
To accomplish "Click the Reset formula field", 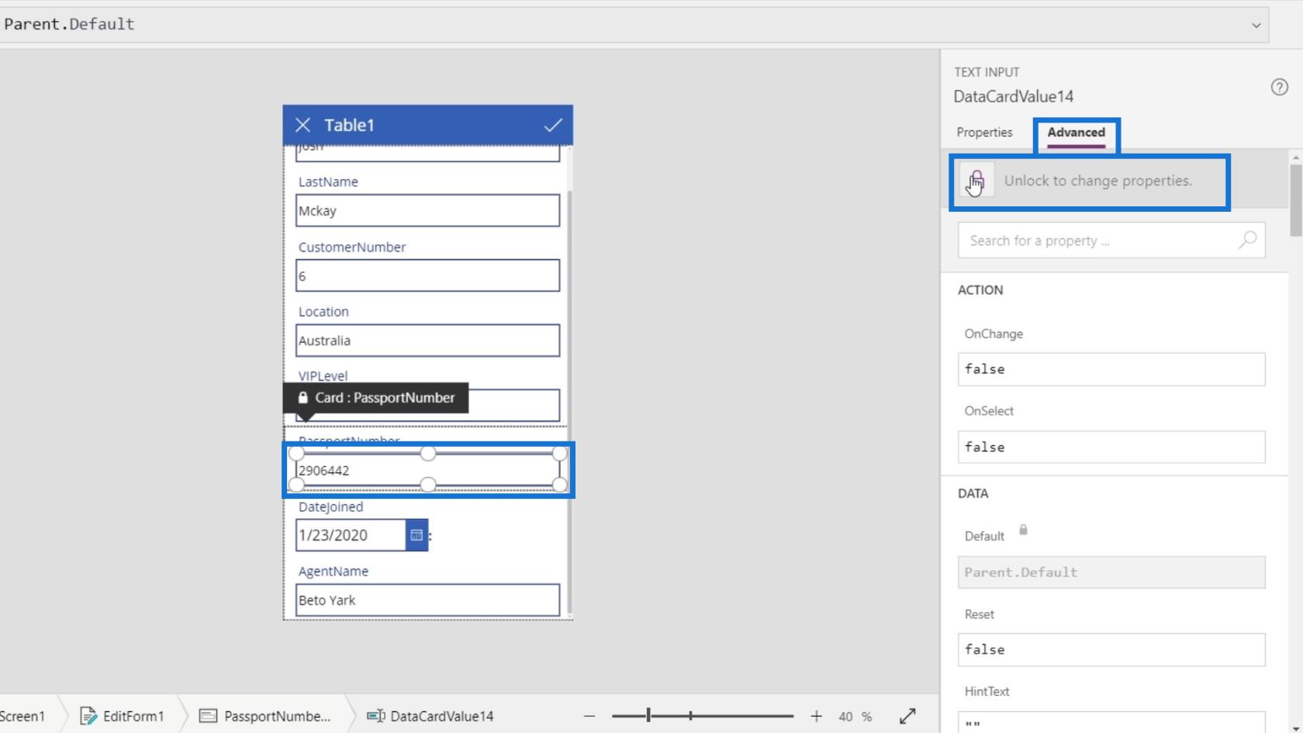I will (x=1111, y=650).
